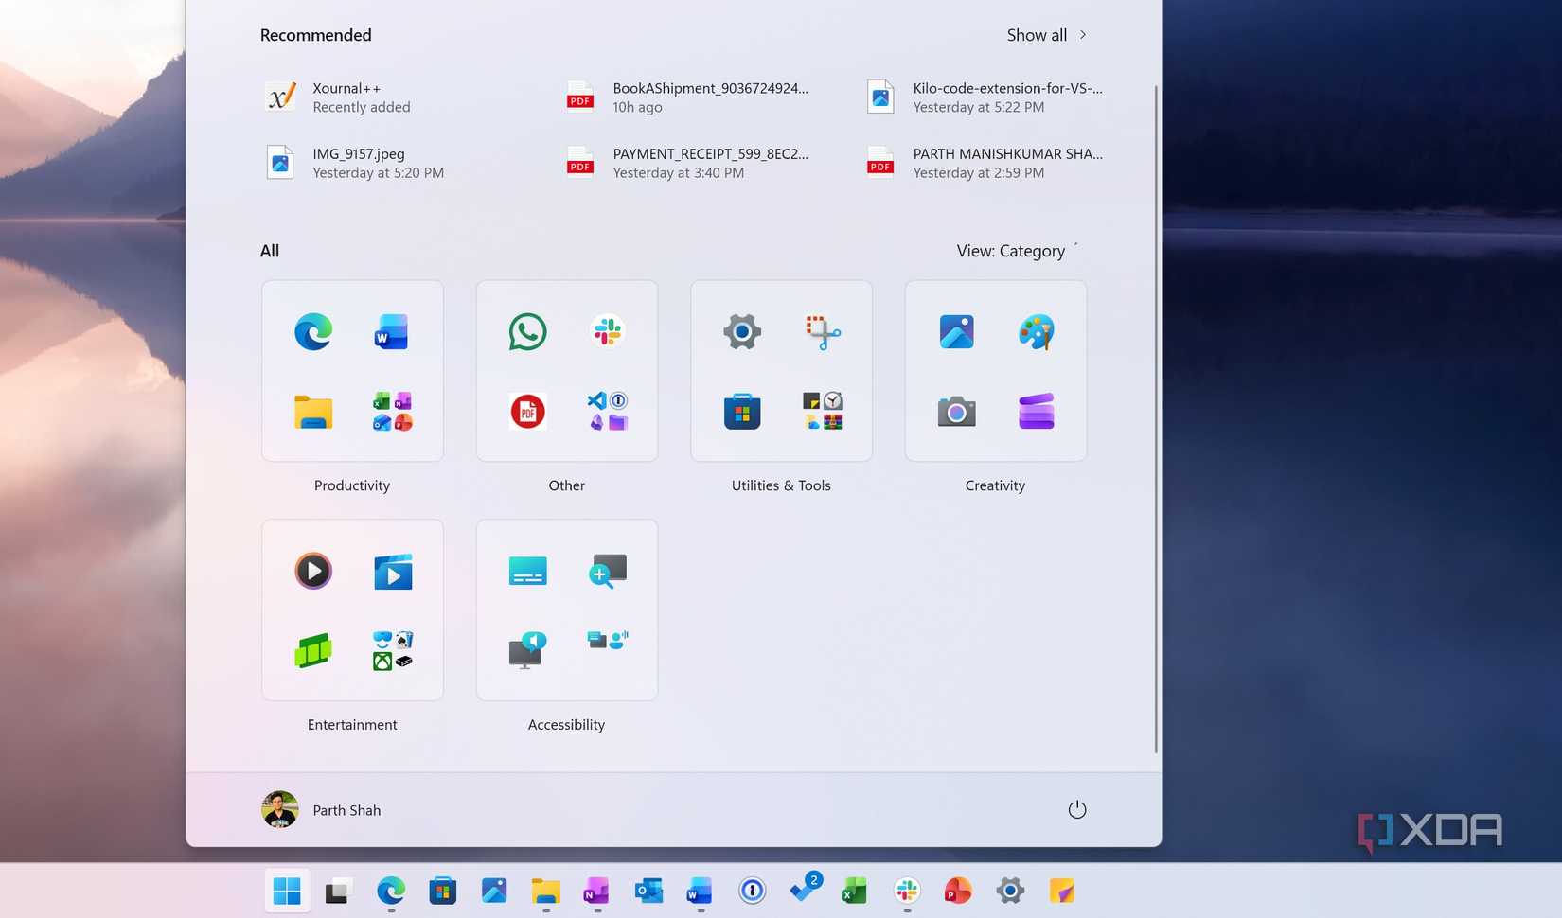Screen dimensions: 1562x918
Task: Open File Explorer in Productivity group
Action: (x=313, y=412)
